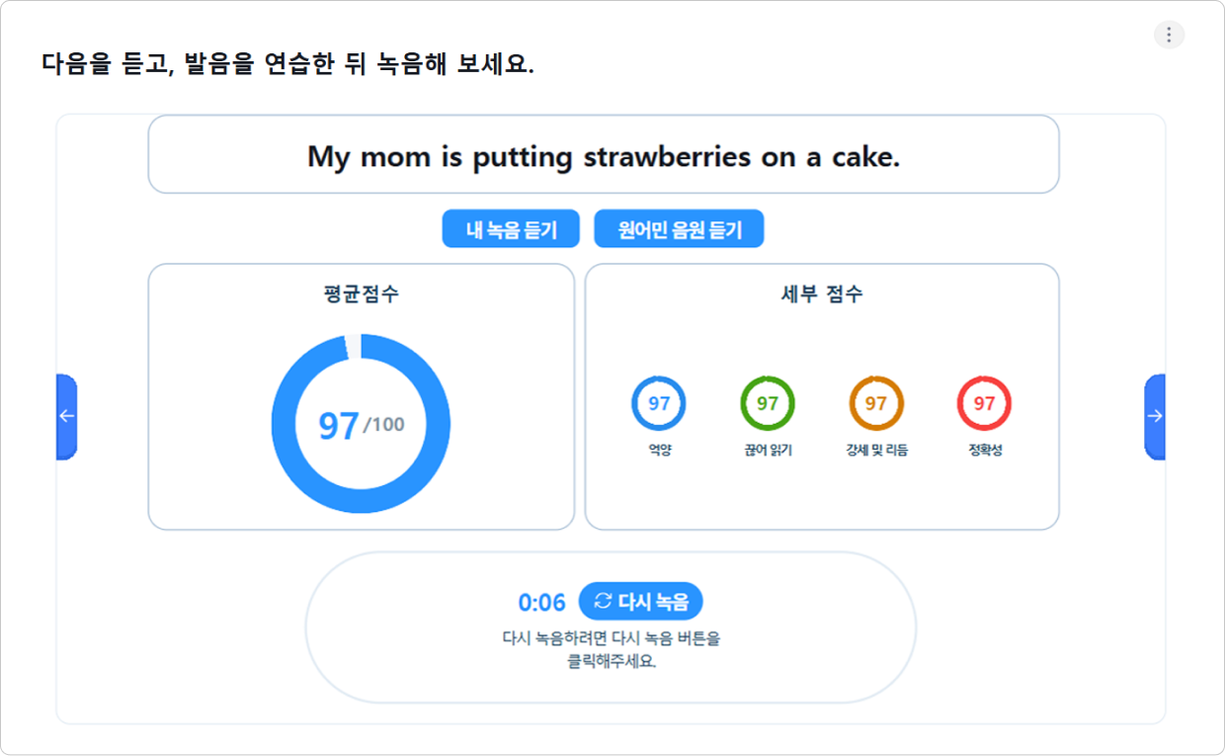
Task: Click the 다시 녹음 re-record button
Action: click(x=640, y=601)
